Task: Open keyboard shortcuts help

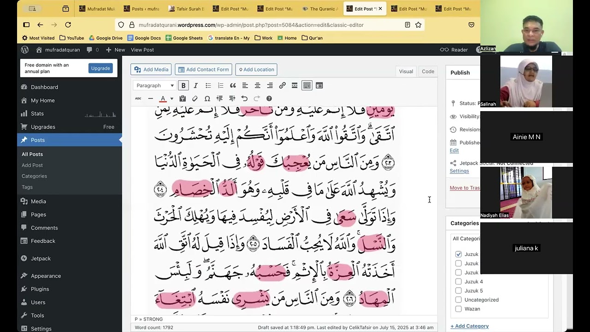Action: (x=269, y=98)
